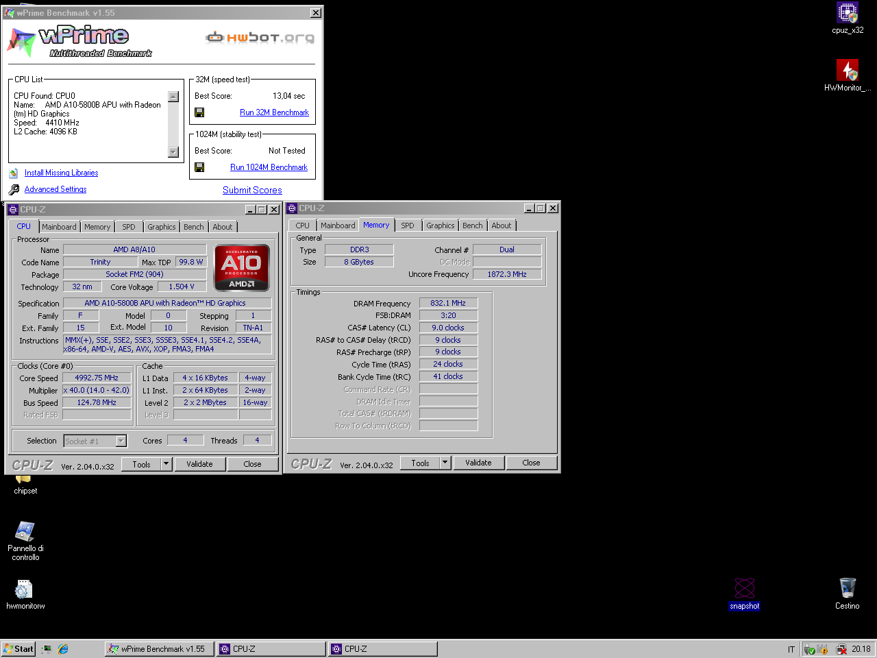Image resolution: width=877 pixels, height=658 pixels.
Task: Open SPD tab in left CPU-Z window
Action: [129, 227]
